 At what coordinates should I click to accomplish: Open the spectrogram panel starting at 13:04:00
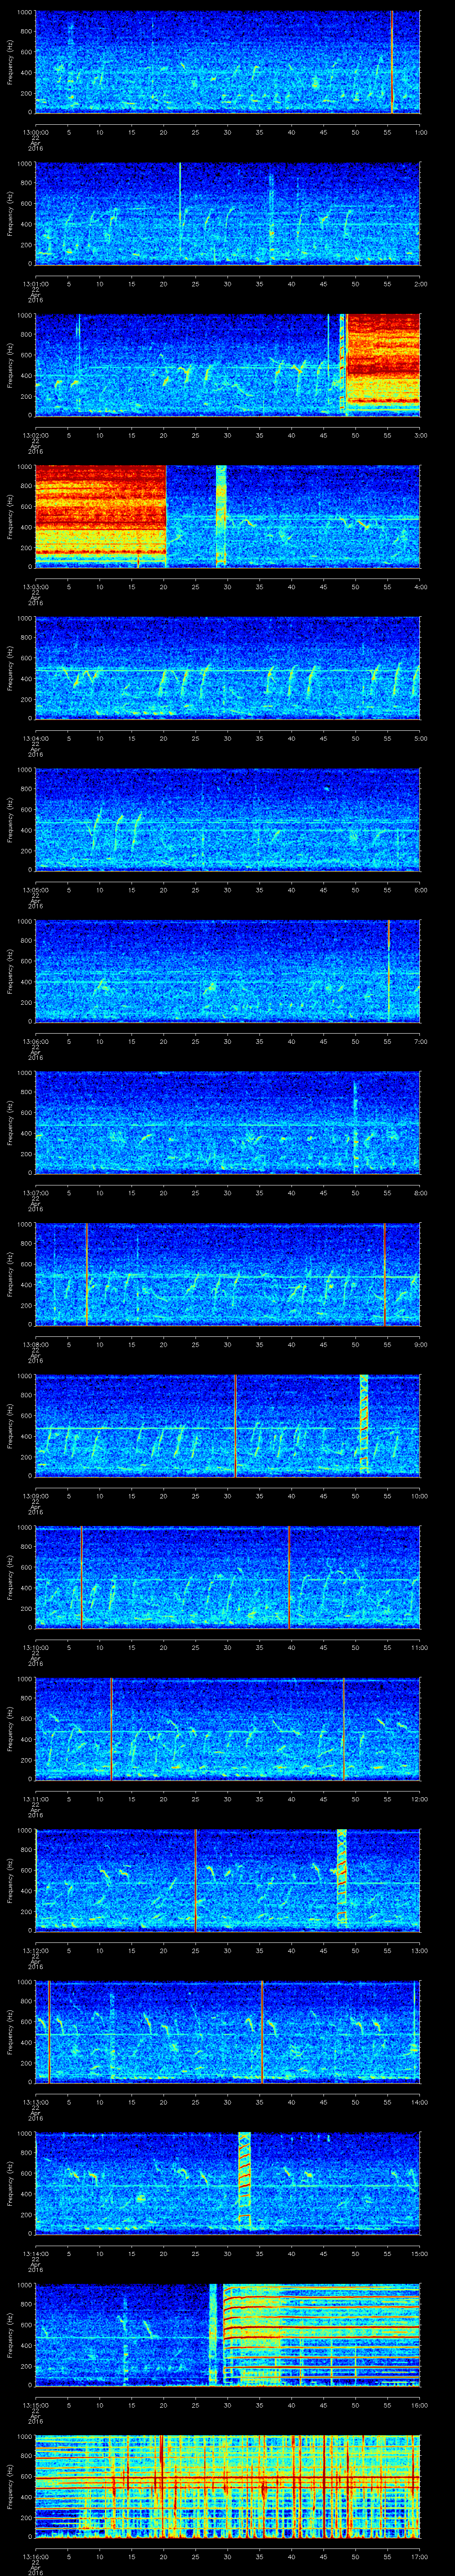pos(228,668)
